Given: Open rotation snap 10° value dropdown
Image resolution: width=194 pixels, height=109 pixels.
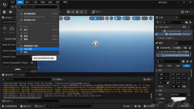Looking at the screenshot, I should tap(128, 18).
